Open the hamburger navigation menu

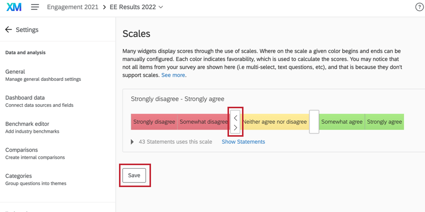[35, 7]
